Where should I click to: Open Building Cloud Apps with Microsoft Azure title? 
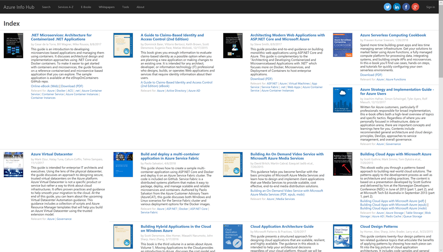point(395,154)
